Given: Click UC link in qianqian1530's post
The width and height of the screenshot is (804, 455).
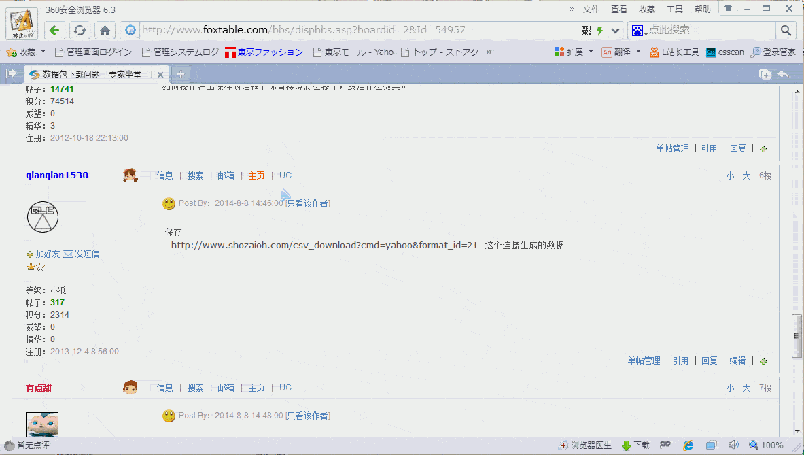Looking at the screenshot, I should (285, 175).
